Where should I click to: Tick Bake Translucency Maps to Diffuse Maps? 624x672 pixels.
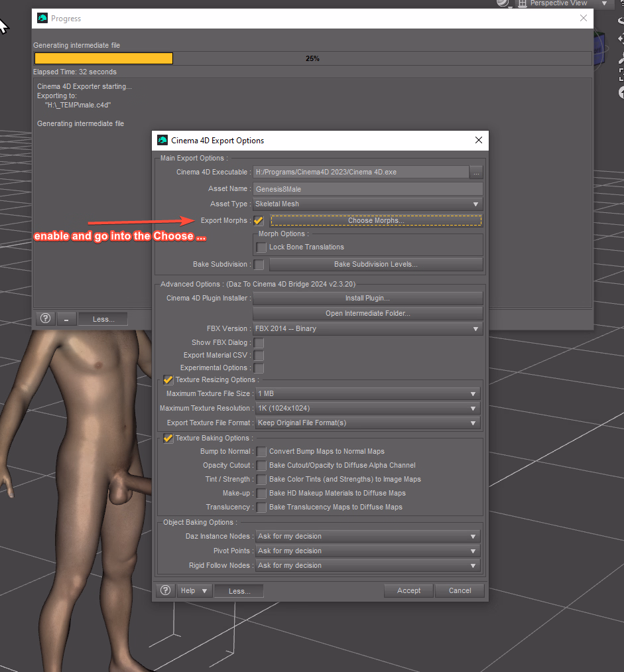[x=261, y=507]
